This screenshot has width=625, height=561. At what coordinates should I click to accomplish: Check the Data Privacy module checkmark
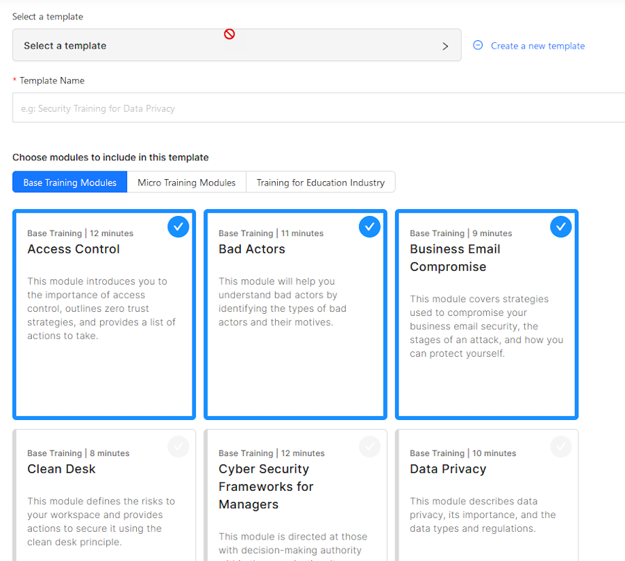point(561,446)
